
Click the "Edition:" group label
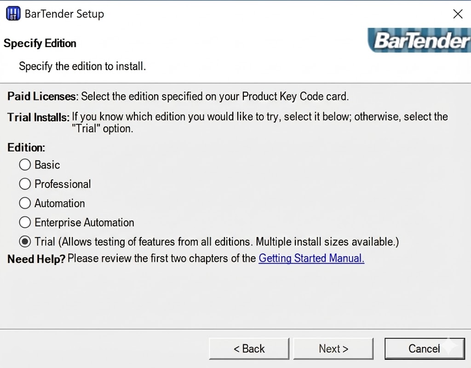[x=26, y=148]
